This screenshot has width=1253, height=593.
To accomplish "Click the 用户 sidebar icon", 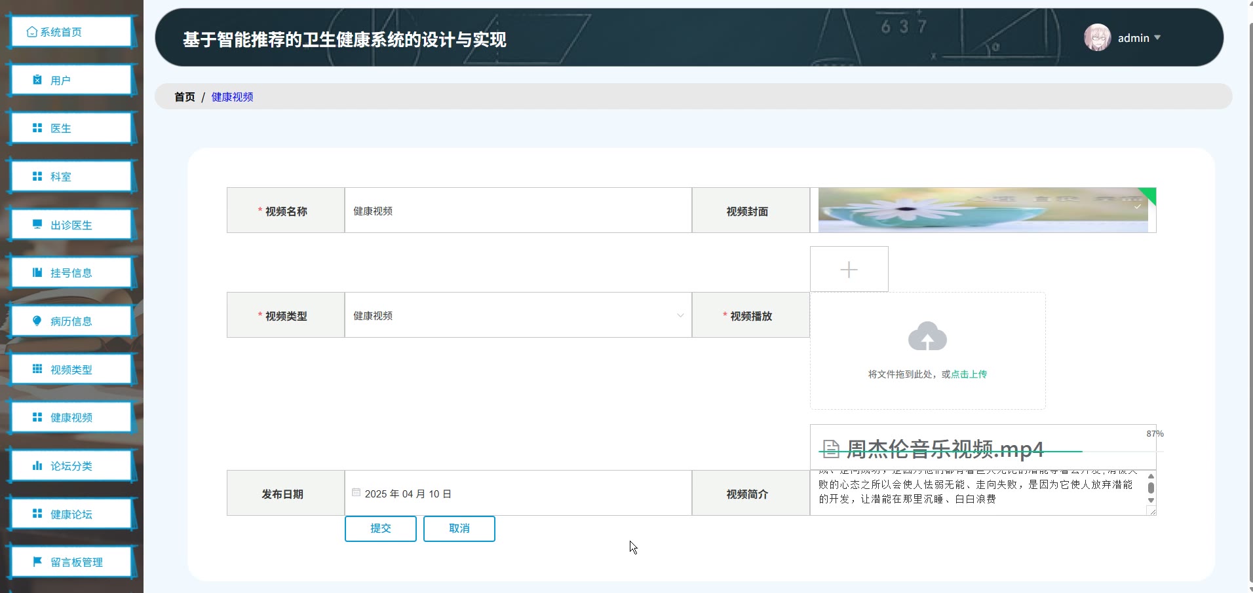I will [x=37, y=80].
